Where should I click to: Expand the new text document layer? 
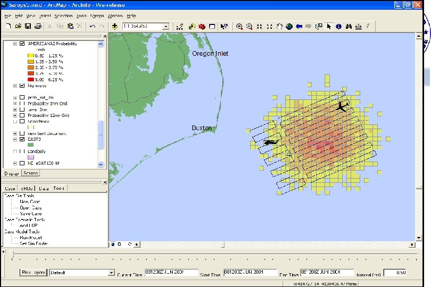[x=15, y=133]
